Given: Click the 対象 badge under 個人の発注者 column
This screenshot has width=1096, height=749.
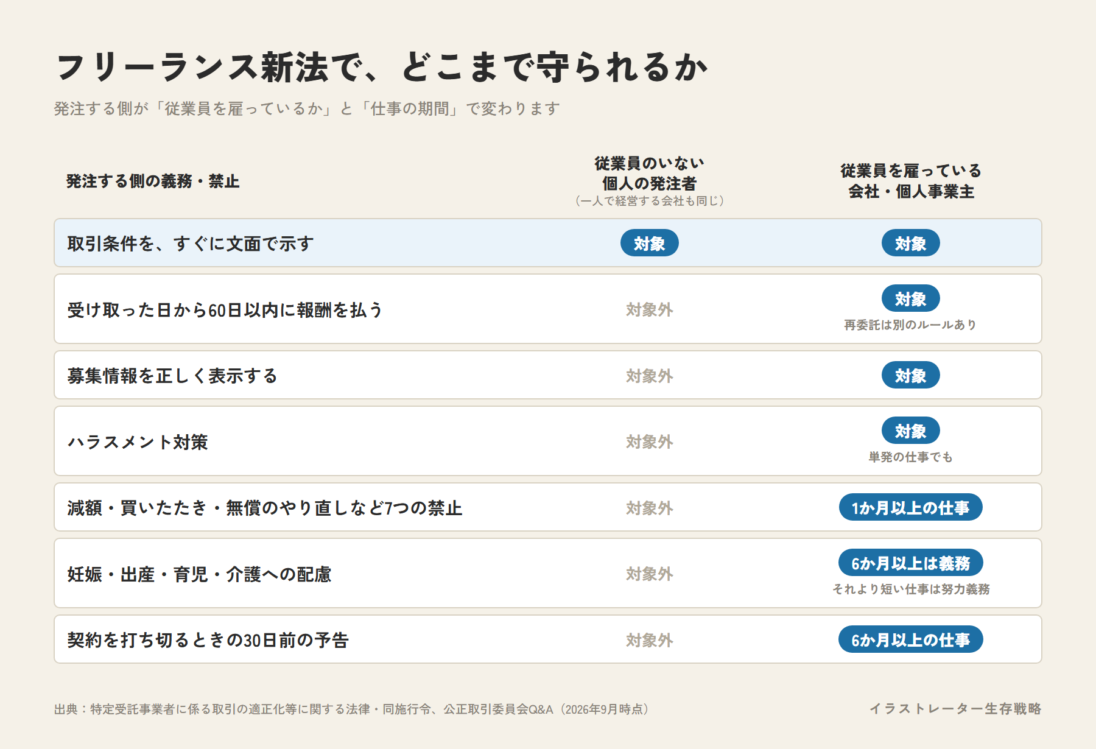Looking at the screenshot, I should tap(649, 243).
